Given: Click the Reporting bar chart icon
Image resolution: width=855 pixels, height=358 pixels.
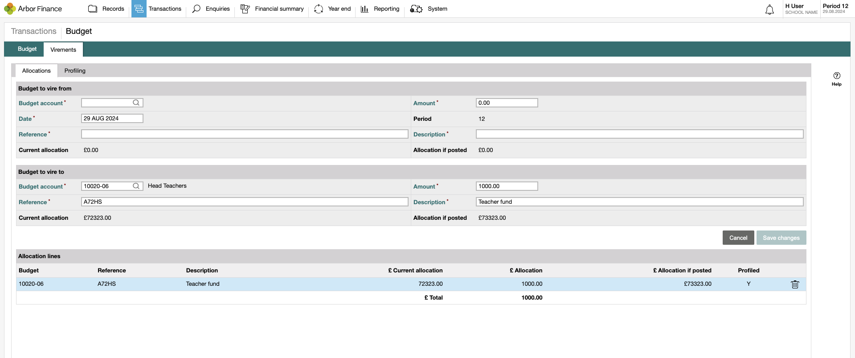Looking at the screenshot, I should click(x=364, y=9).
